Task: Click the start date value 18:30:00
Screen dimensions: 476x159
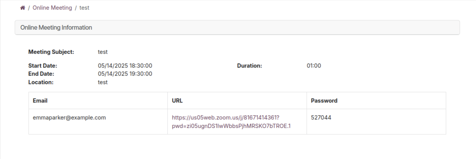Action: [125, 66]
